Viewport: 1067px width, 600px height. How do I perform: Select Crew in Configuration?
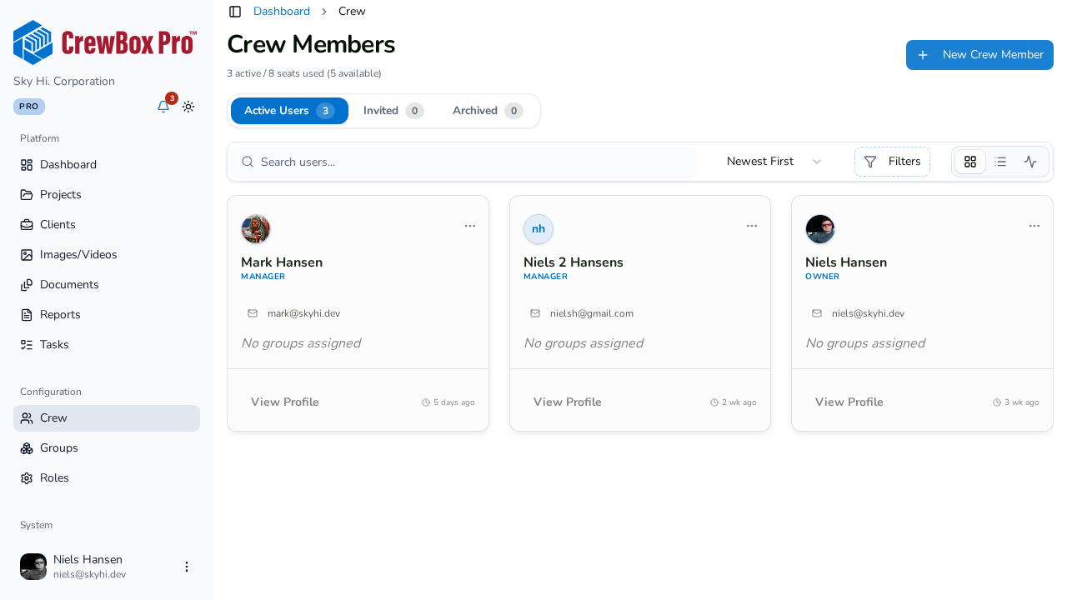click(x=107, y=418)
